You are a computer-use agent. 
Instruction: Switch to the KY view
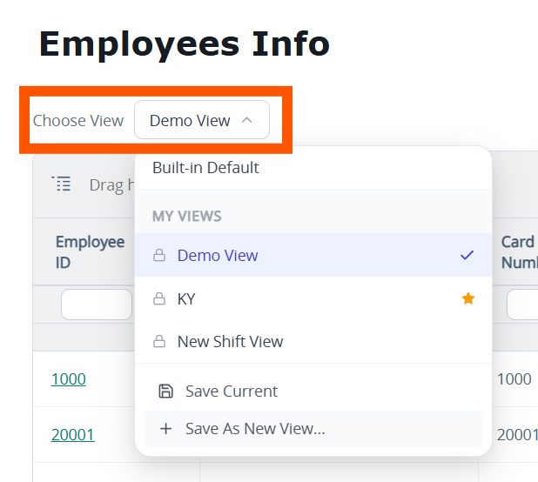pyautogui.click(x=313, y=298)
